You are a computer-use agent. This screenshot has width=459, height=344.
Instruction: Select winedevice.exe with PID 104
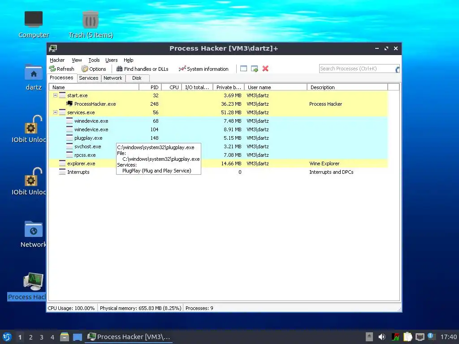[218, 129]
